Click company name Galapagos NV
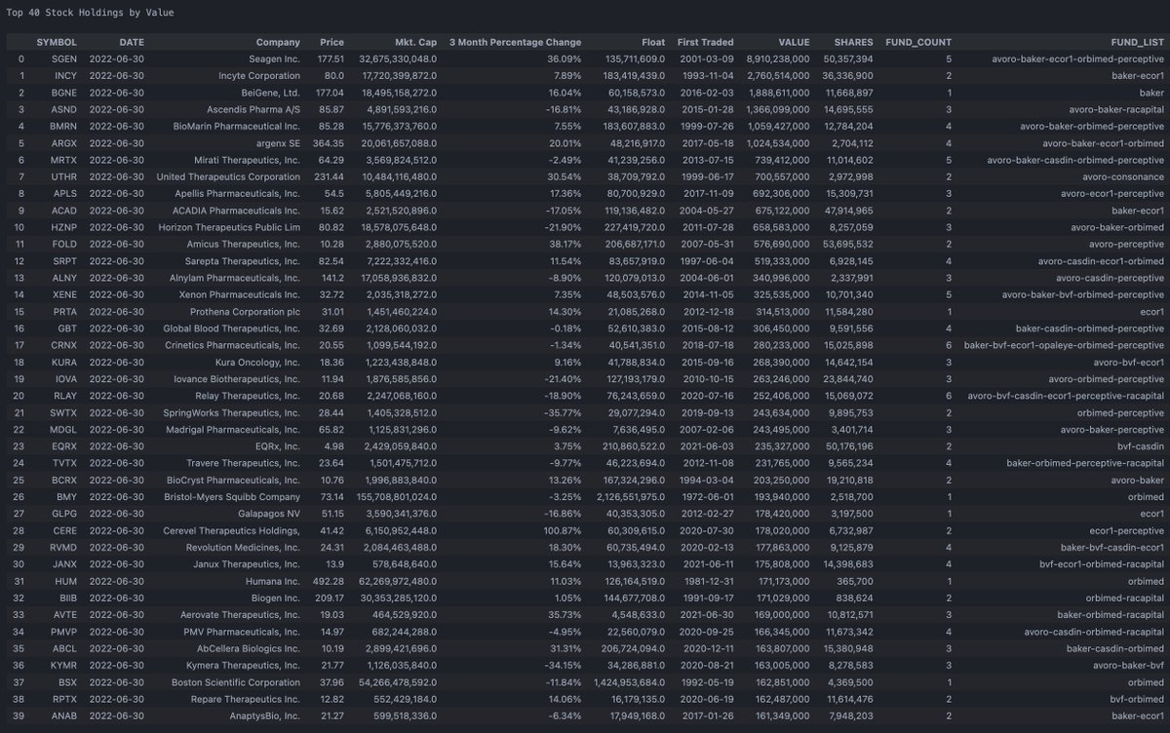 (269, 513)
